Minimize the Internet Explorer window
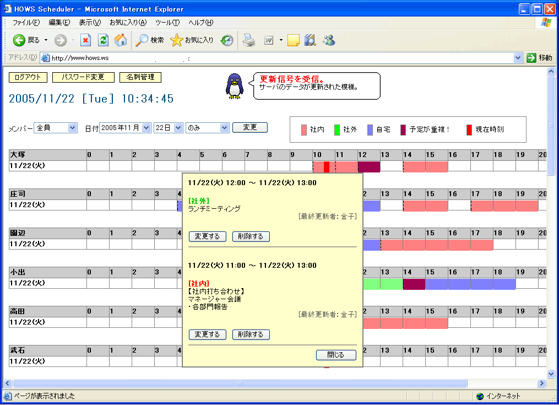 (x=524, y=9)
